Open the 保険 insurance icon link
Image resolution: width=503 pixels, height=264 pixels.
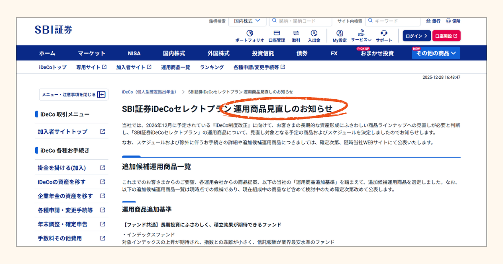coord(453,21)
